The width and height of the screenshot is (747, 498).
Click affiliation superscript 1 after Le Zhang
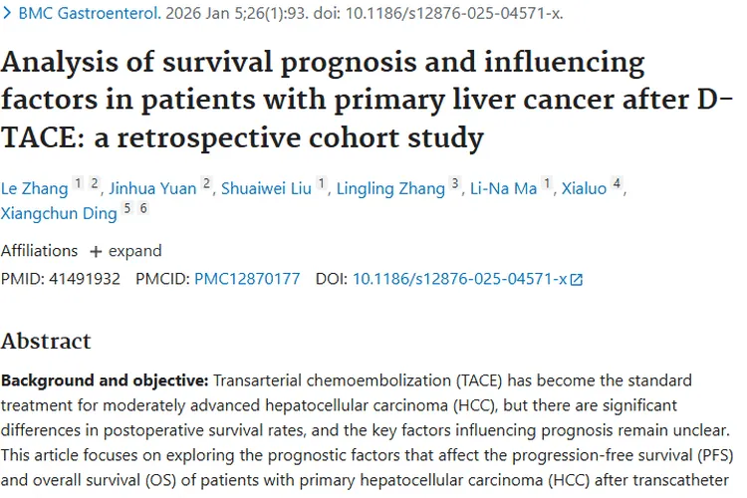(79, 184)
